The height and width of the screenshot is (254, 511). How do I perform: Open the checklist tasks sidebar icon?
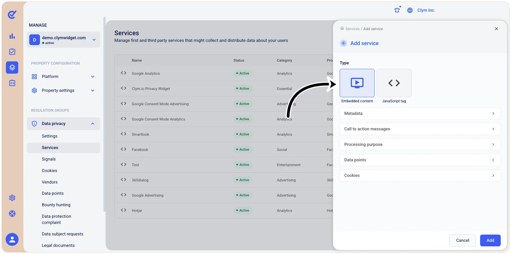pos(12,52)
